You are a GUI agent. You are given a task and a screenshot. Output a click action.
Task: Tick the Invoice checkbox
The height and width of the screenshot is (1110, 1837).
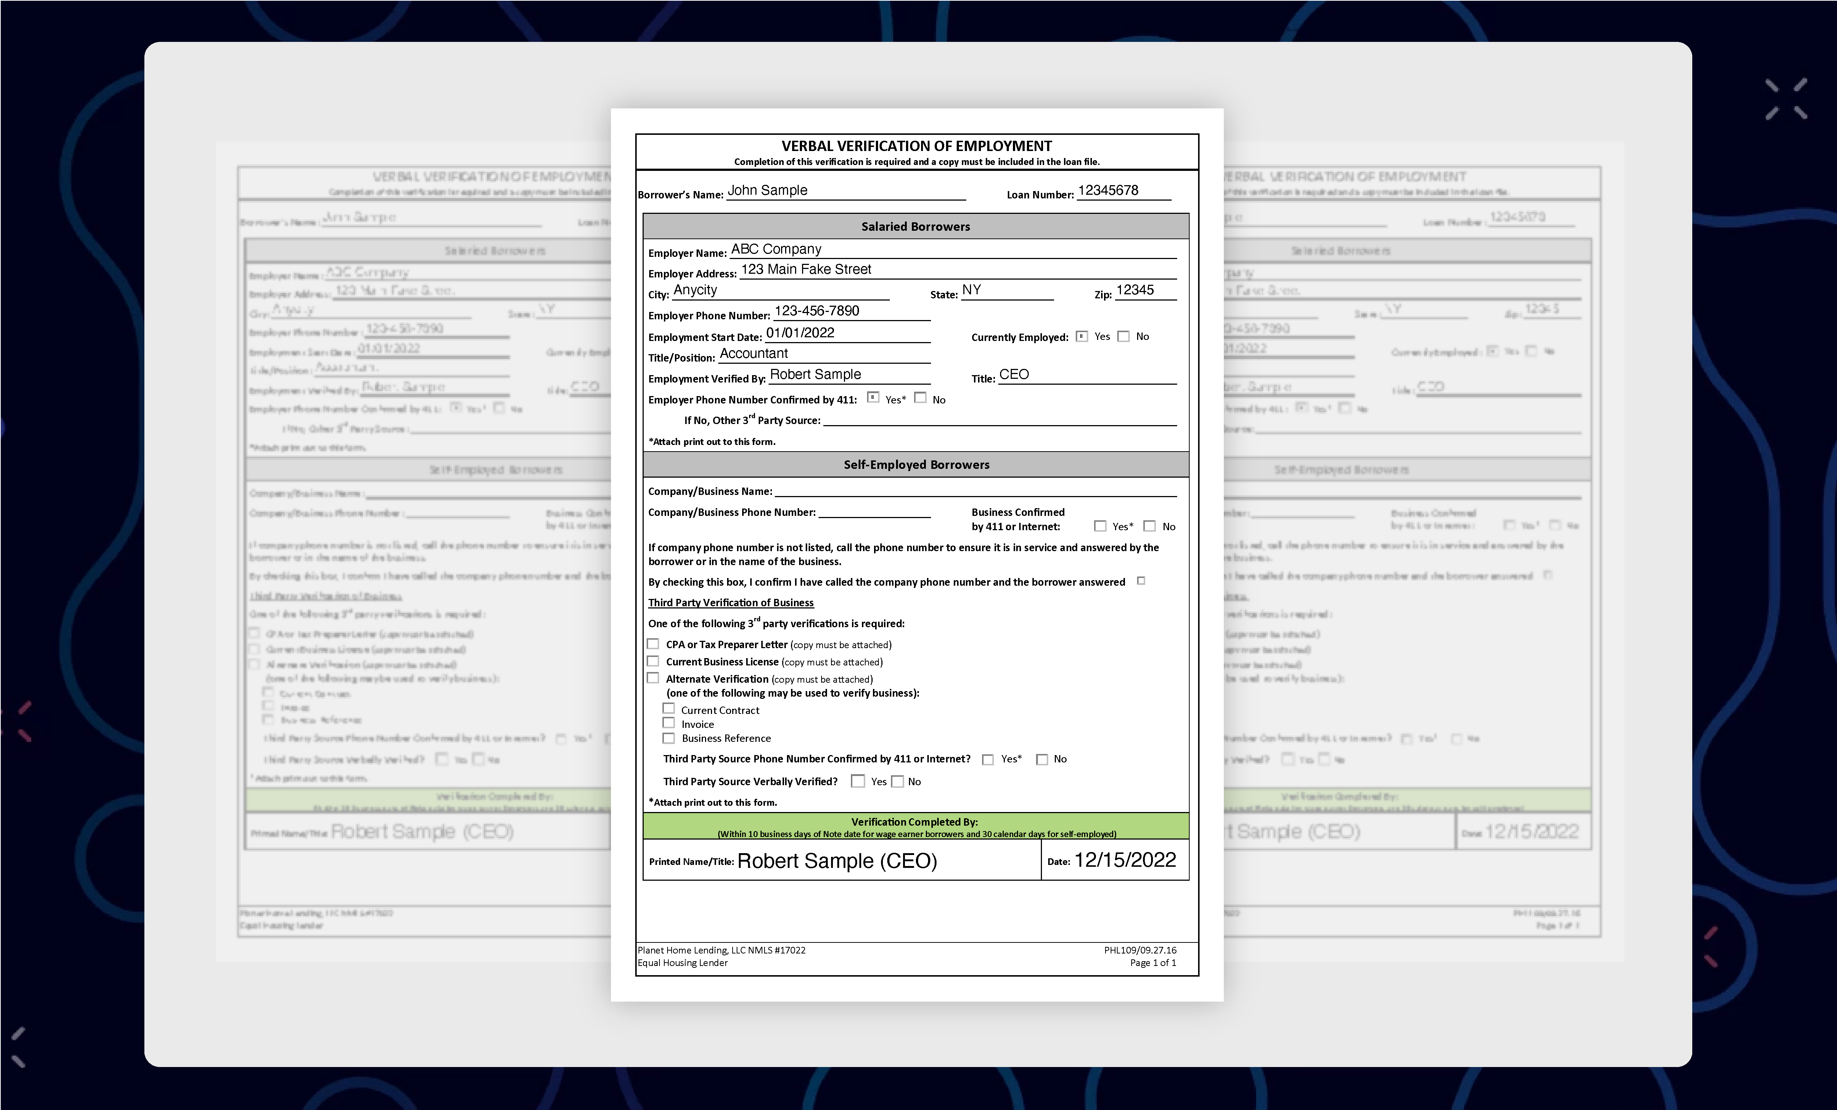click(669, 723)
